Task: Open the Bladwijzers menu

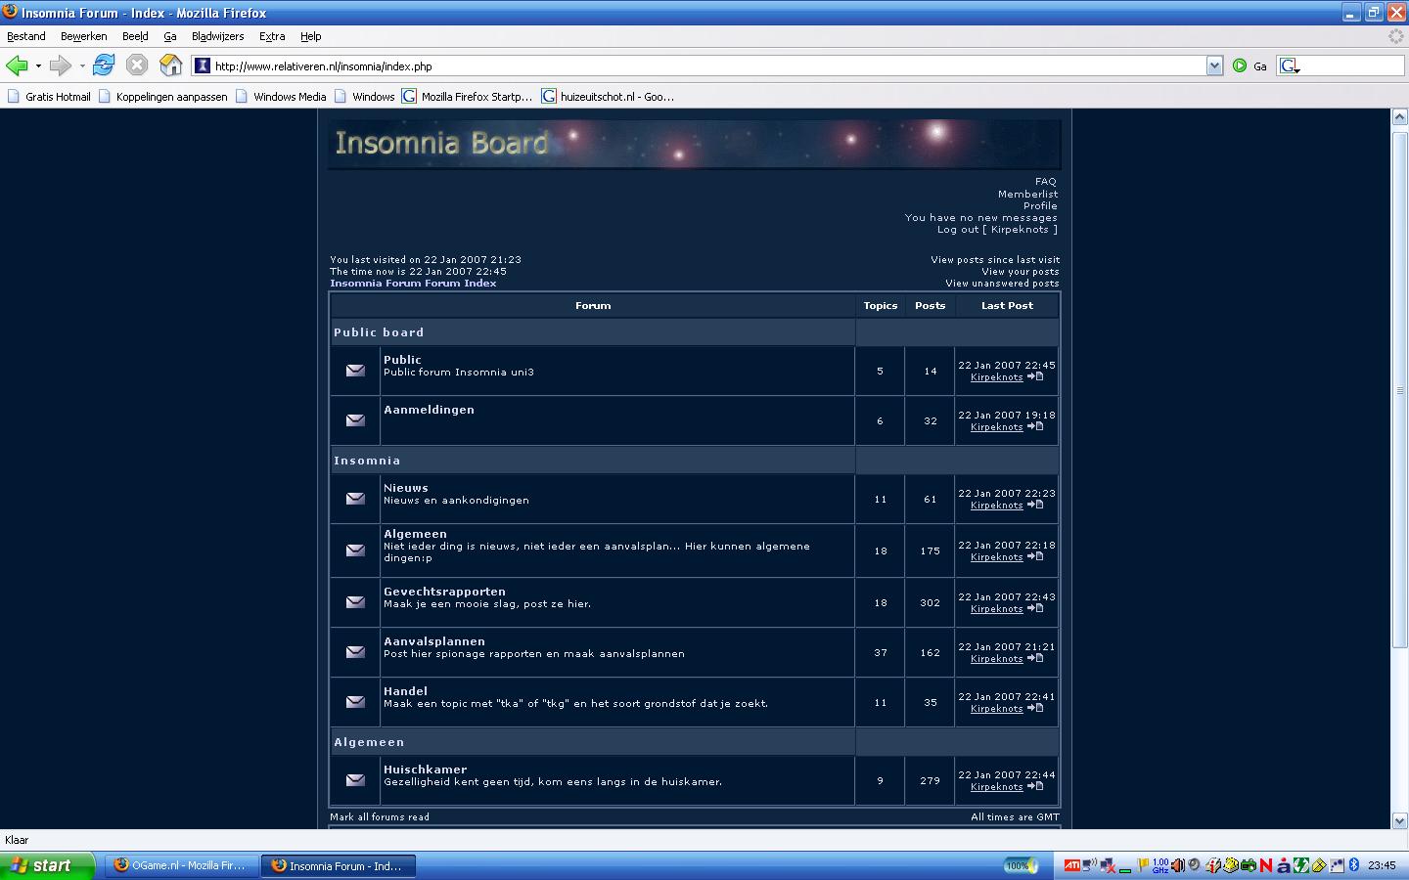Action: point(217,36)
